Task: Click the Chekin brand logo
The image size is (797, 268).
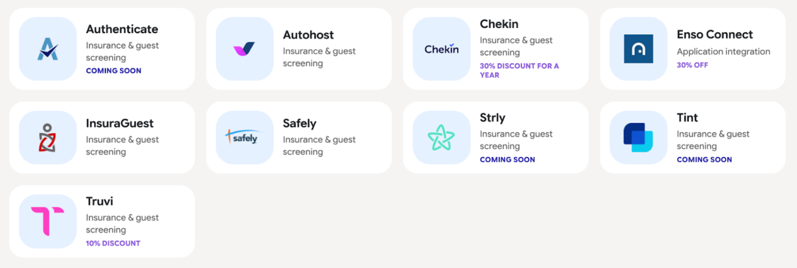Action: (x=441, y=48)
